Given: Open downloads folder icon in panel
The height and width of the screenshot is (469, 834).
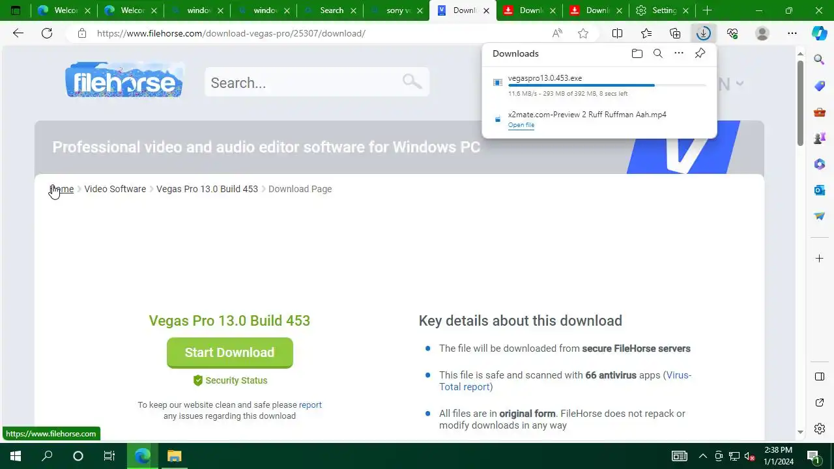Looking at the screenshot, I should click(637, 53).
